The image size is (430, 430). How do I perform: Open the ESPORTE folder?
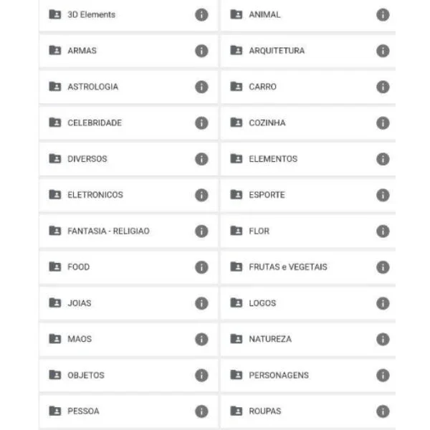pos(308,195)
